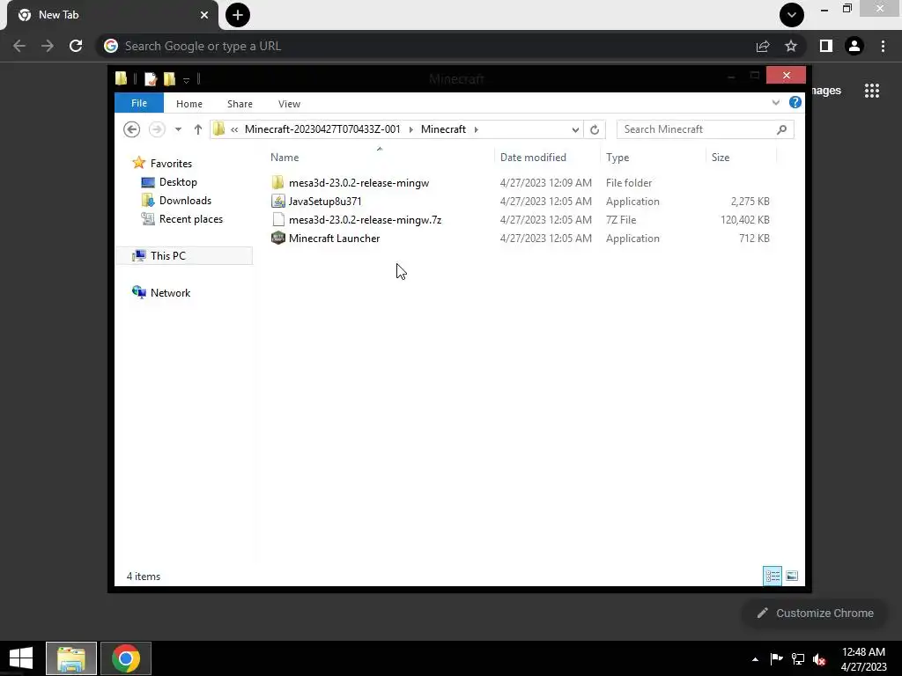Open File Explorer help
Viewport: 902px width, 676px height.
(795, 102)
